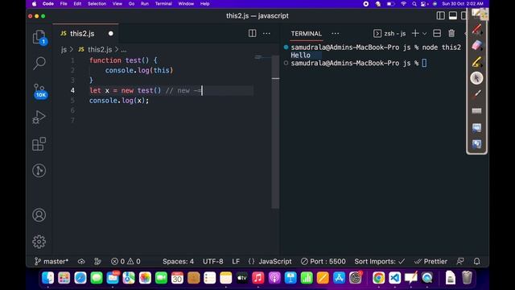Open Wi-Fi status in the menu bar
This screenshot has width=515, height=290.
point(403,4)
